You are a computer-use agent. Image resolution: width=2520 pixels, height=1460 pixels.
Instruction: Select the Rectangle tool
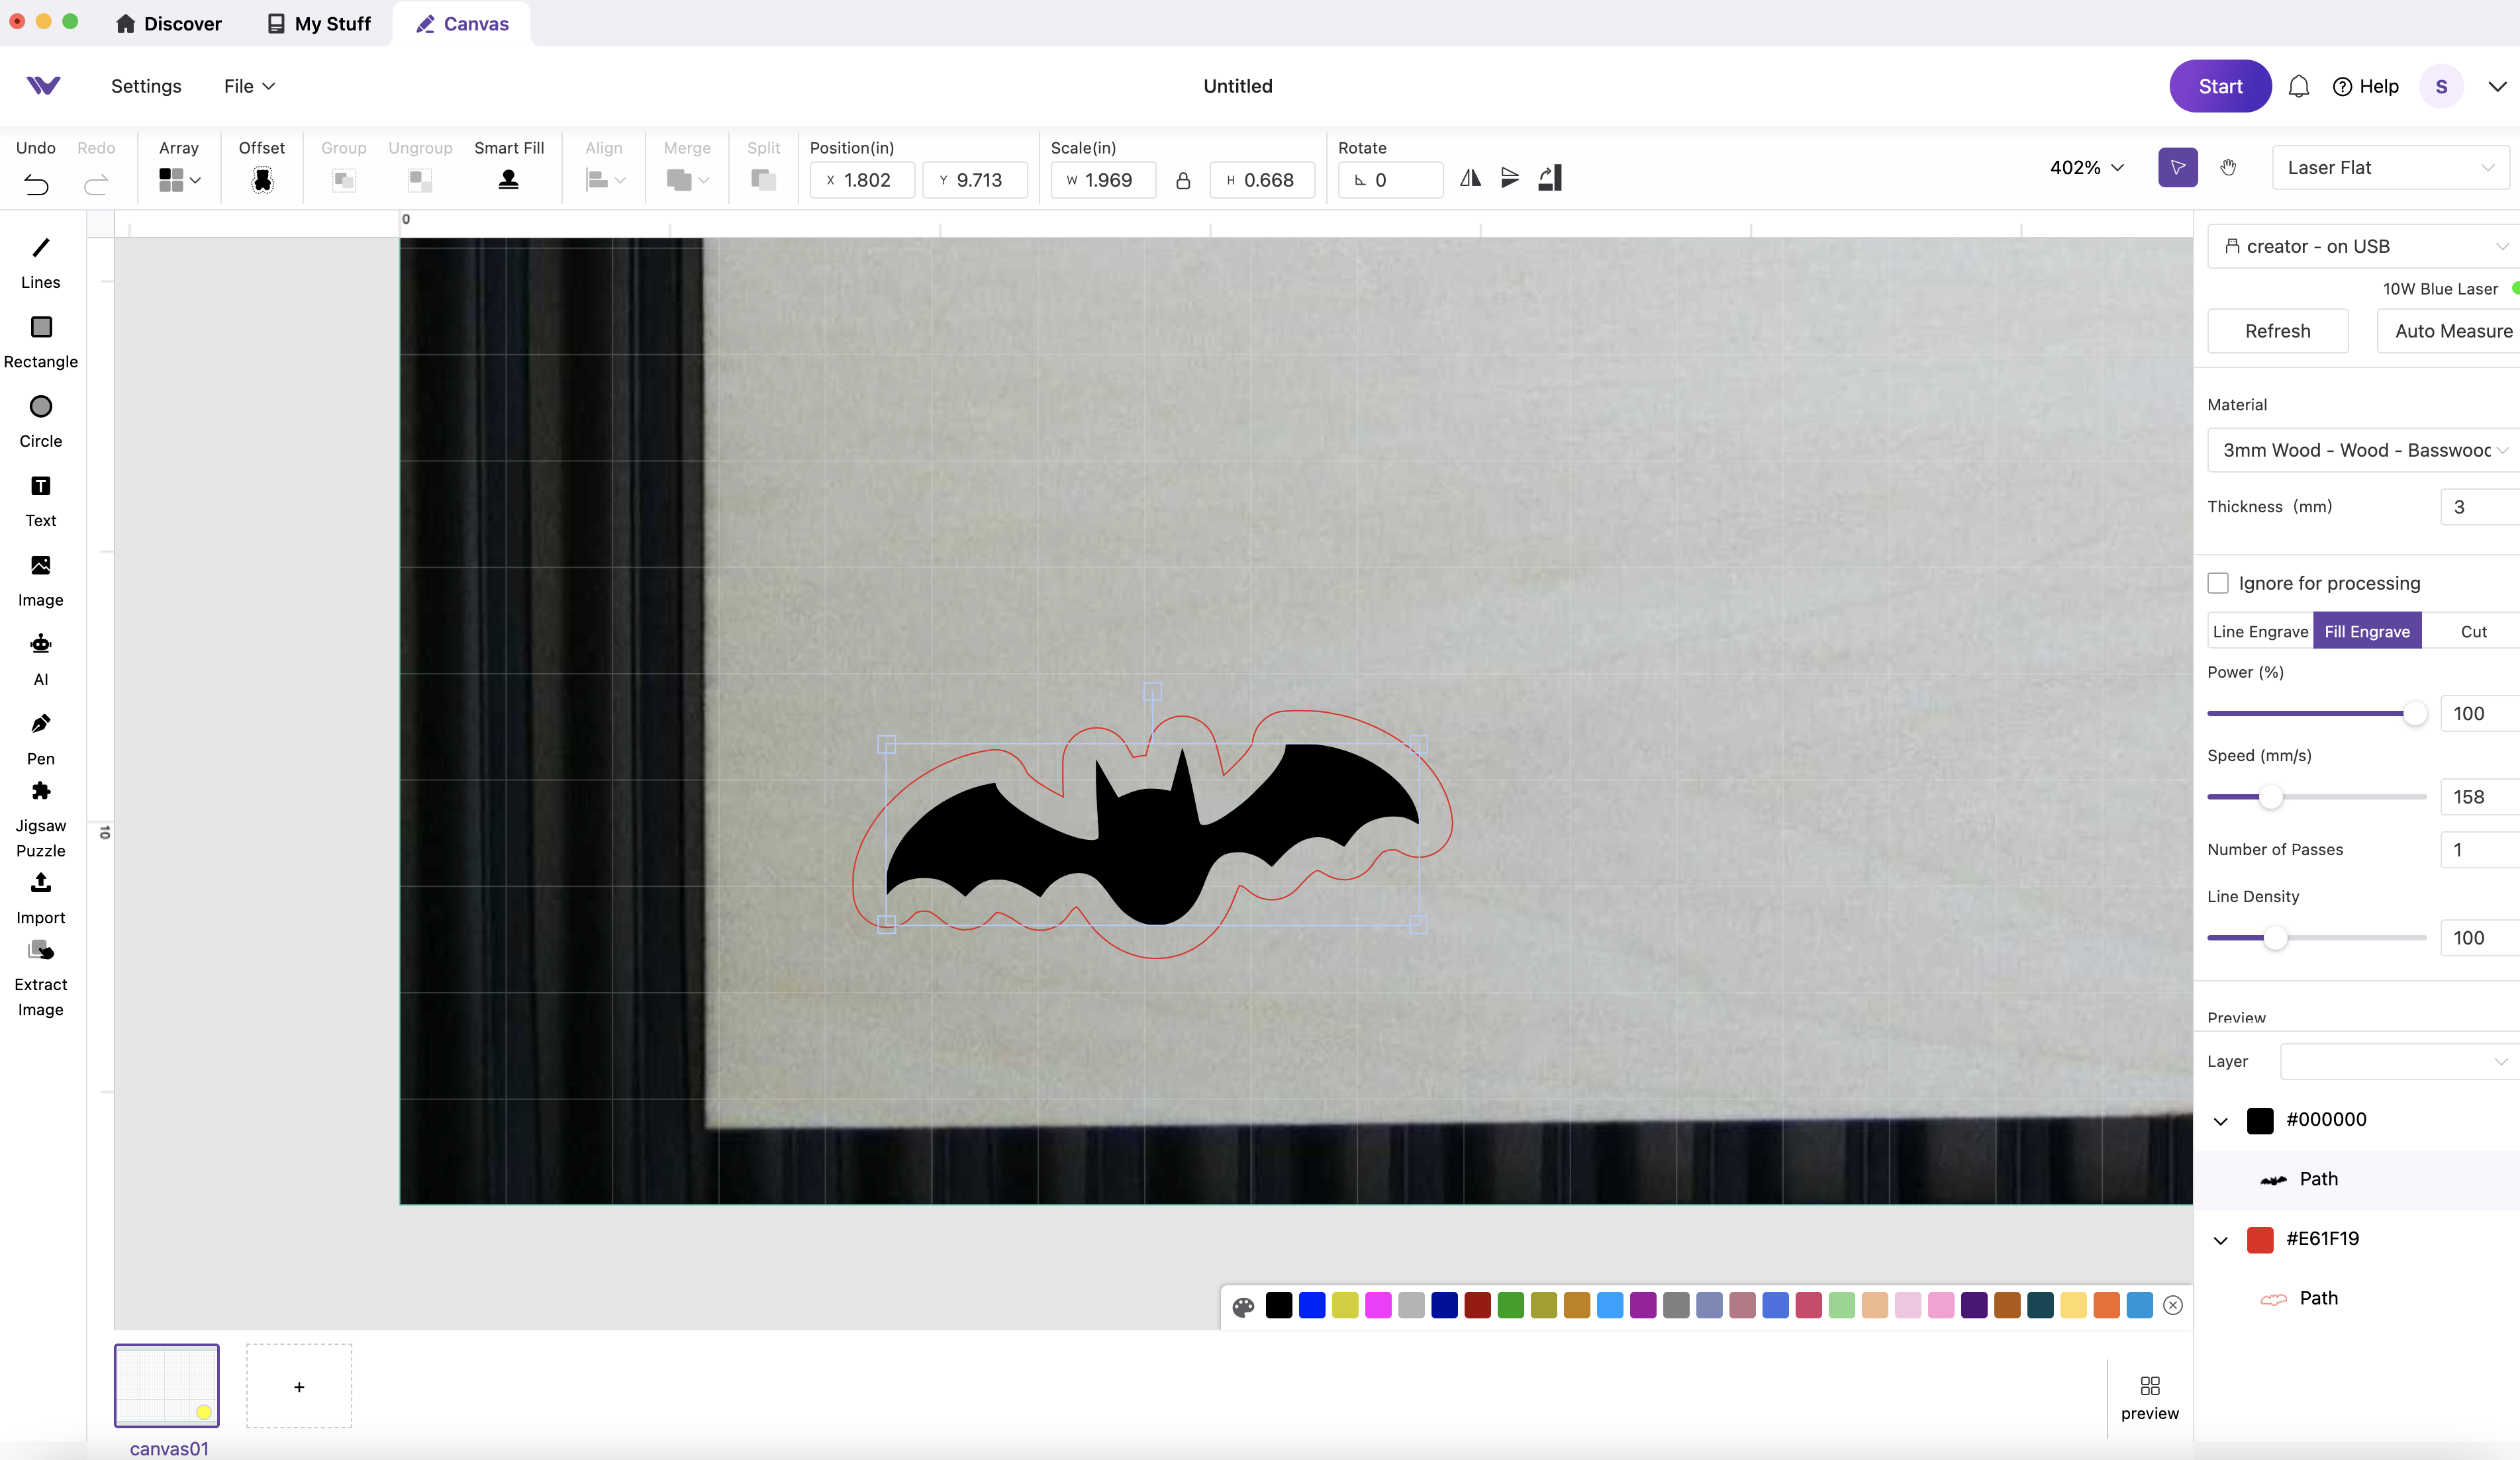pyautogui.click(x=40, y=342)
